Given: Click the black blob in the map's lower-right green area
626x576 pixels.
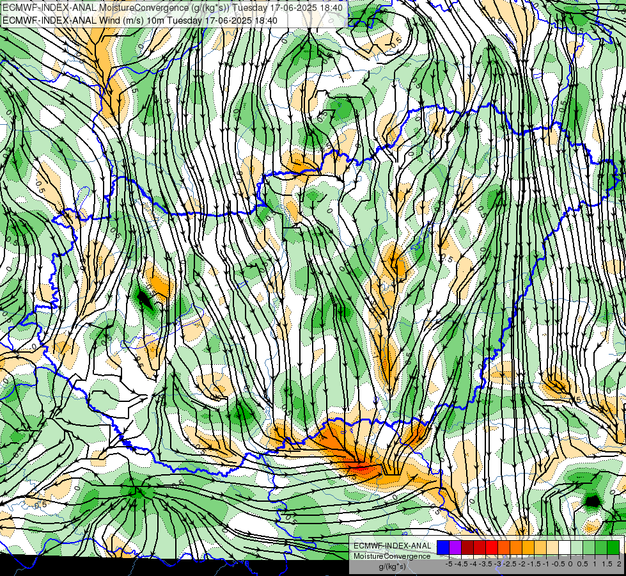Looking at the screenshot, I should coord(593,501).
